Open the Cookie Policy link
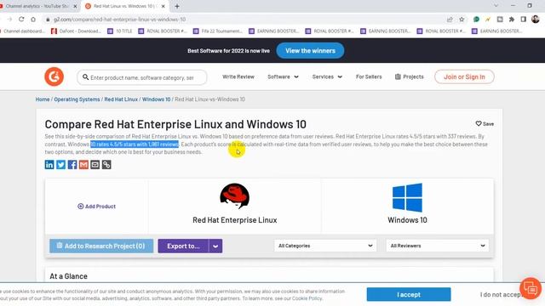 coord(307,298)
